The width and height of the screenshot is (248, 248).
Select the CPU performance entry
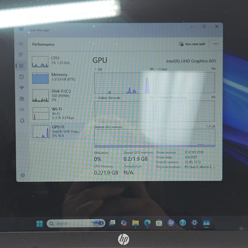(x=58, y=61)
